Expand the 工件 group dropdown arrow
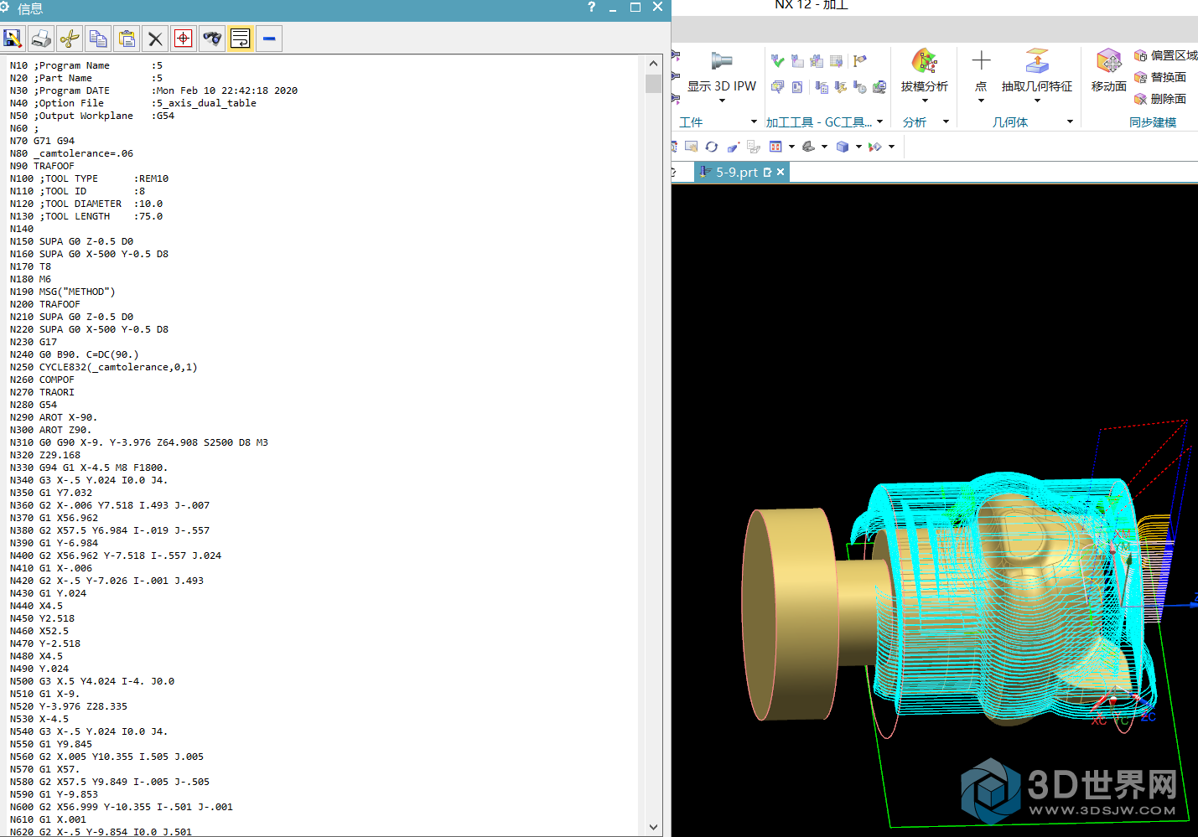The image size is (1198, 837). click(754, 121)
